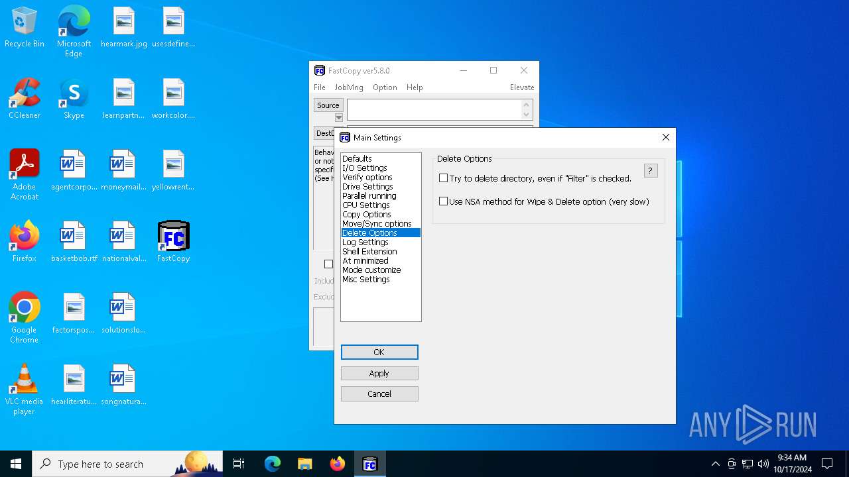Select the usesdefine desktop image file
Image resolution: width=849 pixels, height=477 pixels.
[173, 28]
